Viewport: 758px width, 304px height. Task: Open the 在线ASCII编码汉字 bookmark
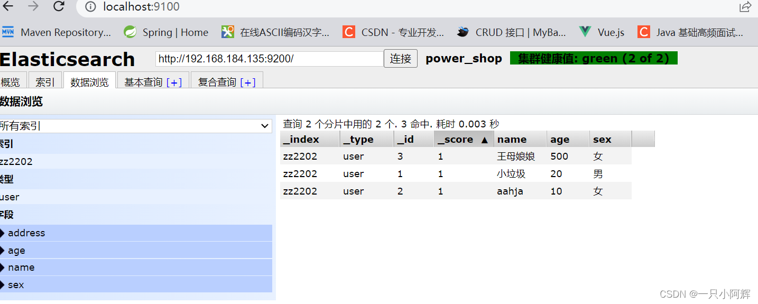275,32
